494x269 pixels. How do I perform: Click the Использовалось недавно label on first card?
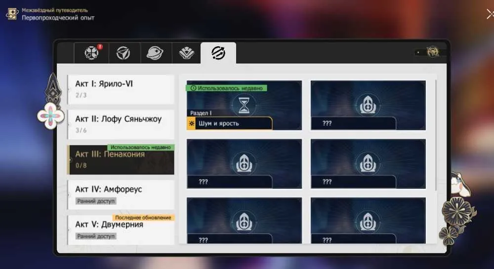point(227,88)
